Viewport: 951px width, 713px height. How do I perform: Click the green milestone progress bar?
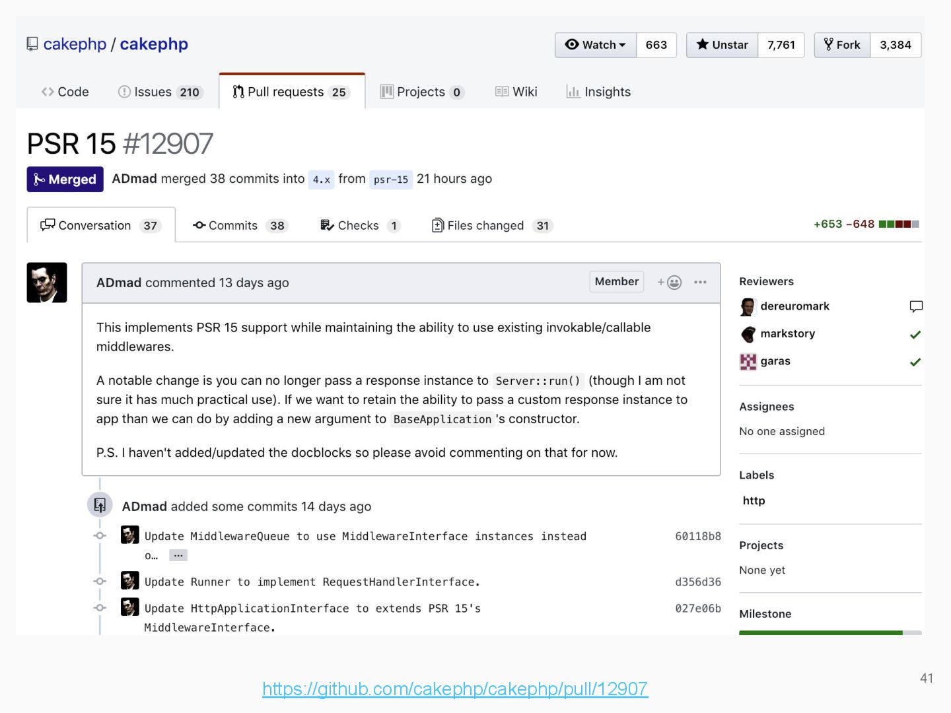click(x=821, y=632)
